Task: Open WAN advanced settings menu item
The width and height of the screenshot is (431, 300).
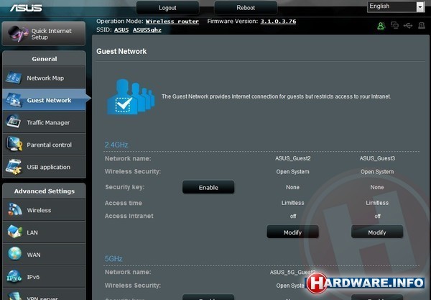Action: coord(44,255)
